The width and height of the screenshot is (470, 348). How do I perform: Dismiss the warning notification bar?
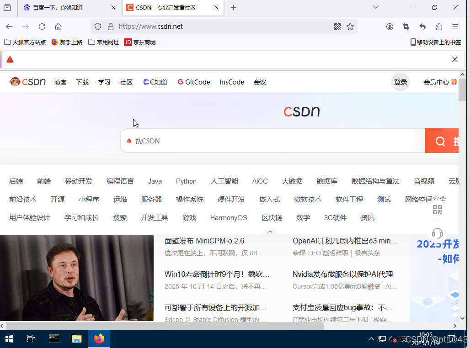455,59
